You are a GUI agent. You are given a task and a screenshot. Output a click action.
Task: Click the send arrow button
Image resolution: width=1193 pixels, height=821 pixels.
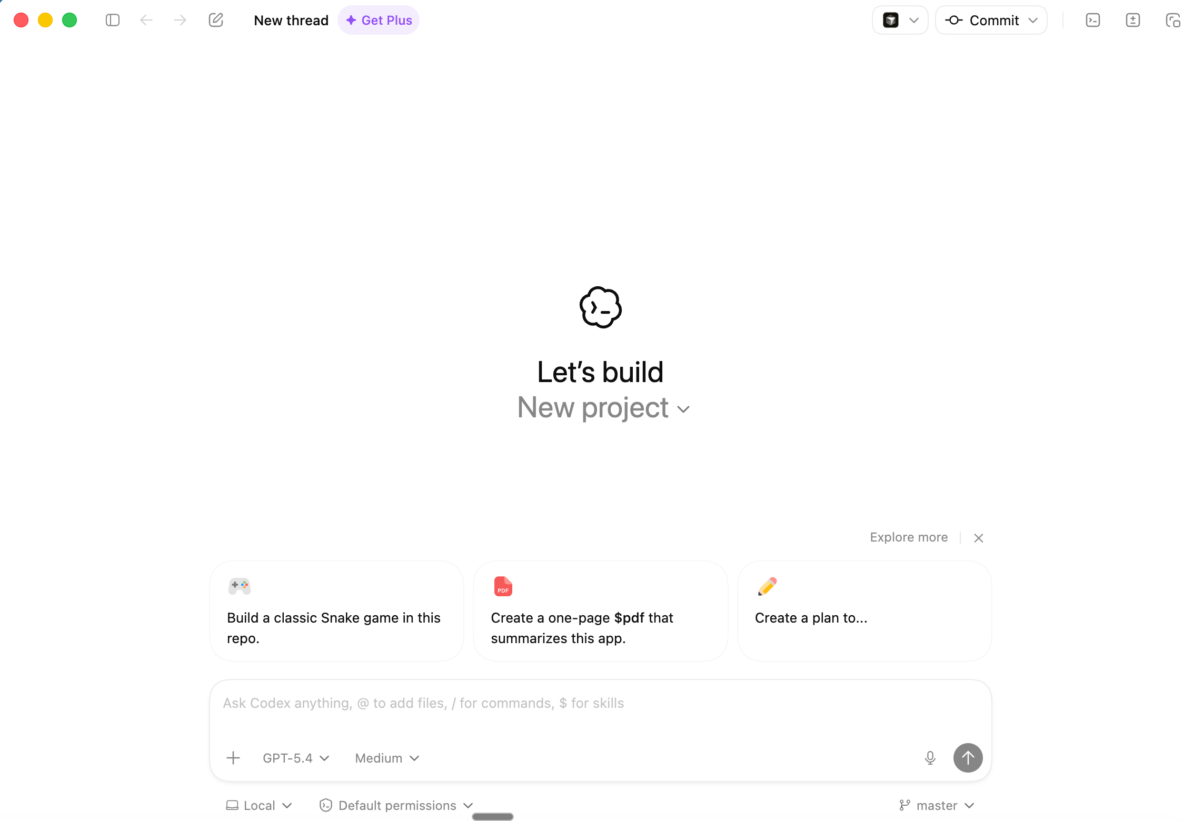click(x=968, y=758)
